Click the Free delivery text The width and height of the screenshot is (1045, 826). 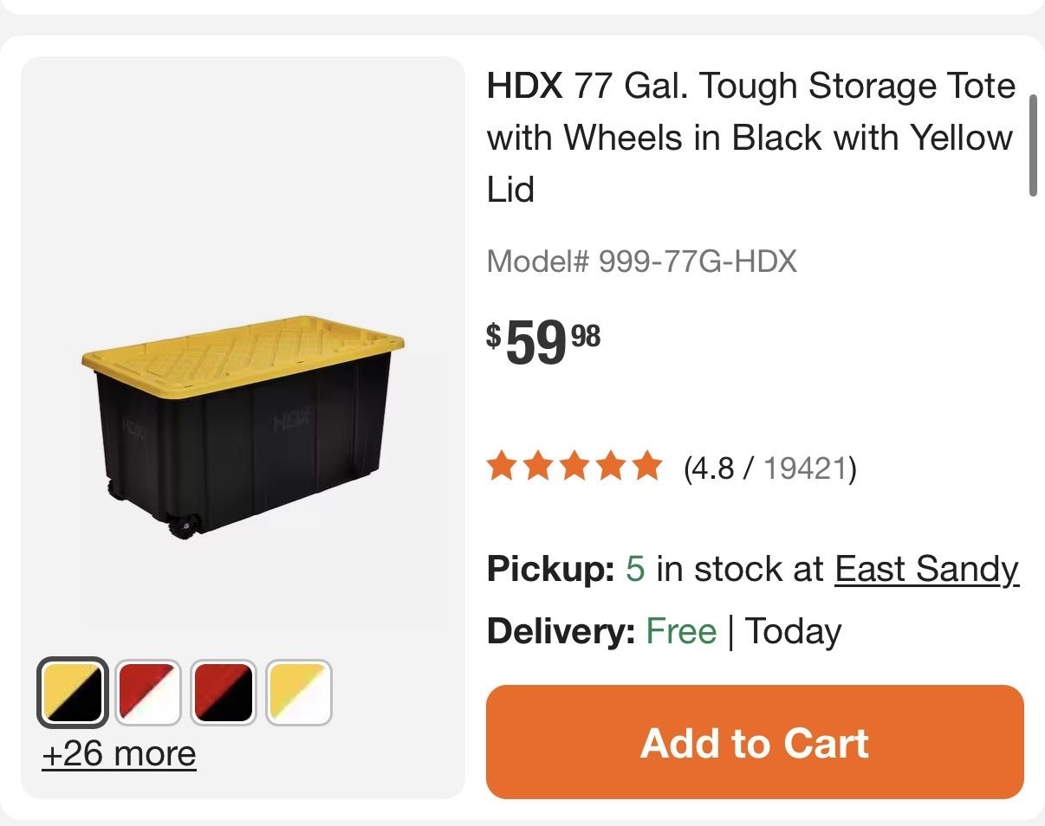681,631
